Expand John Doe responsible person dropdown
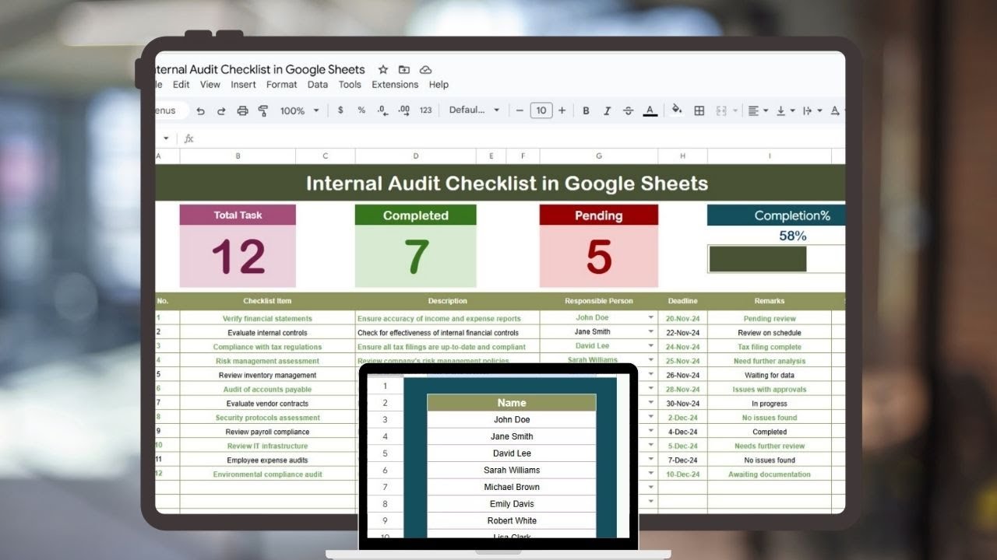The height and width of the screenshot is (560, 997). pos(650,318)
